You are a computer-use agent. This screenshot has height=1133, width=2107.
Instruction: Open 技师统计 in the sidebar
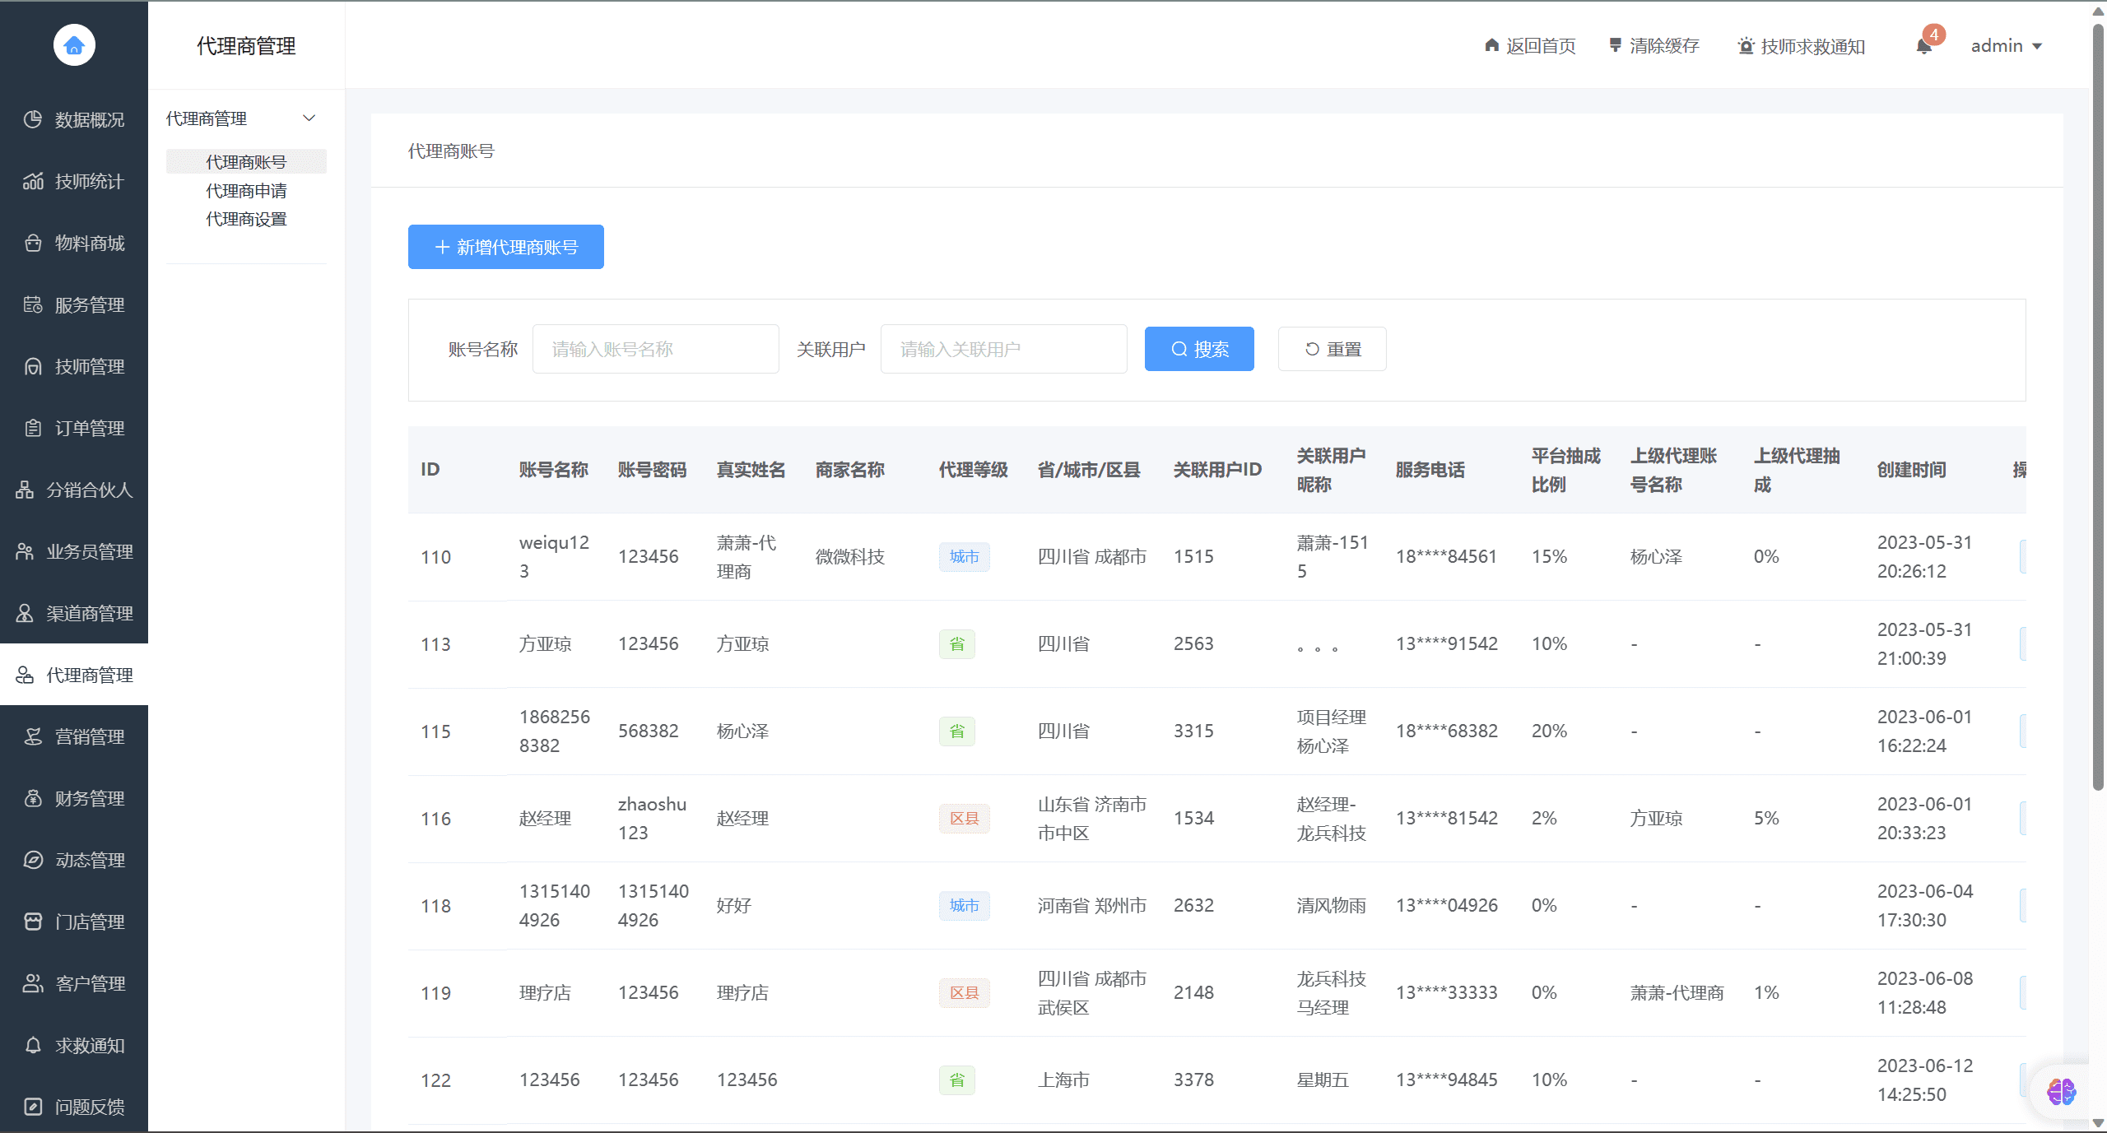point(74,182)
